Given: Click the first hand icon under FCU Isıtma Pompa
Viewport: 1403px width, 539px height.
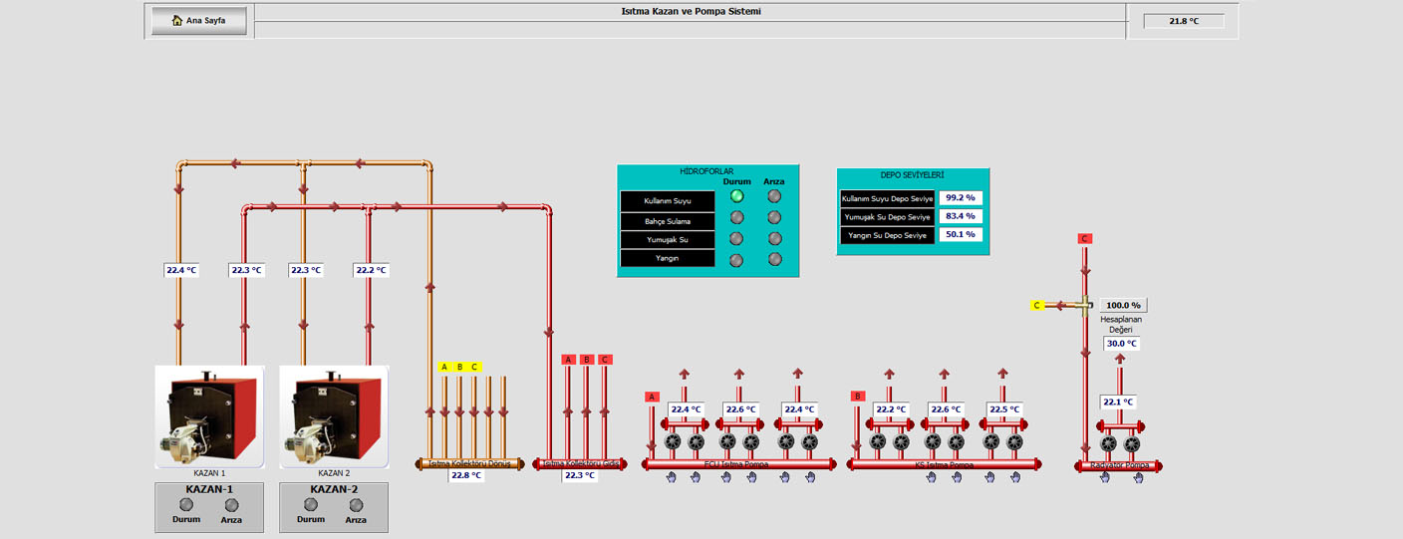Looking at the screenshot, I should (x=672, y=477).
